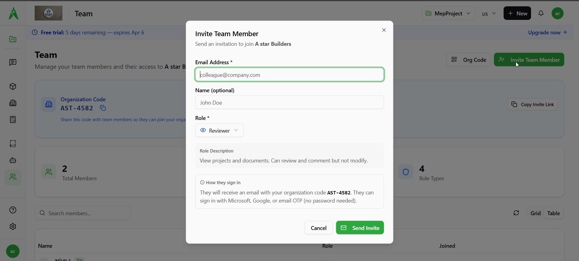Copy the organization code AST-4582
The image size is (579, 261).
point(103,108)
